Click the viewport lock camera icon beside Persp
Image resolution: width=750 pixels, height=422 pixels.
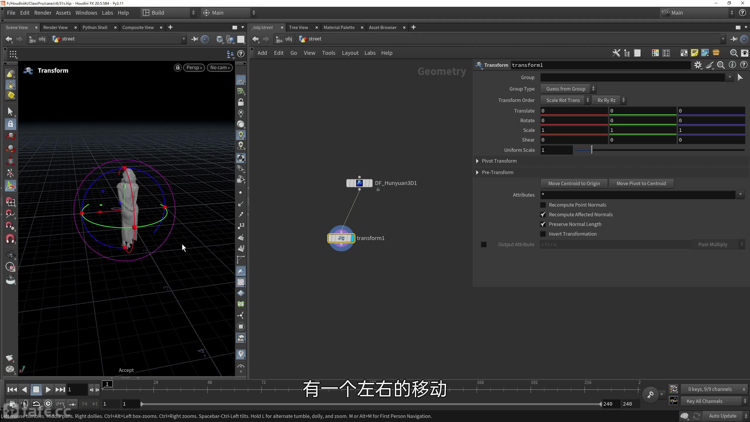[178, 68]
